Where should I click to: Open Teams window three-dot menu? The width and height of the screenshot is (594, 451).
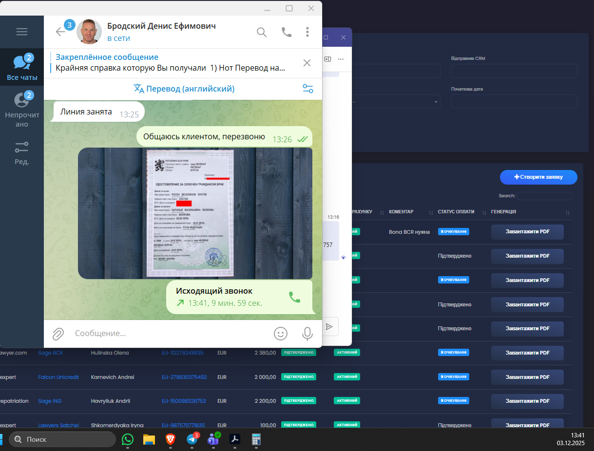click(341, 59)
